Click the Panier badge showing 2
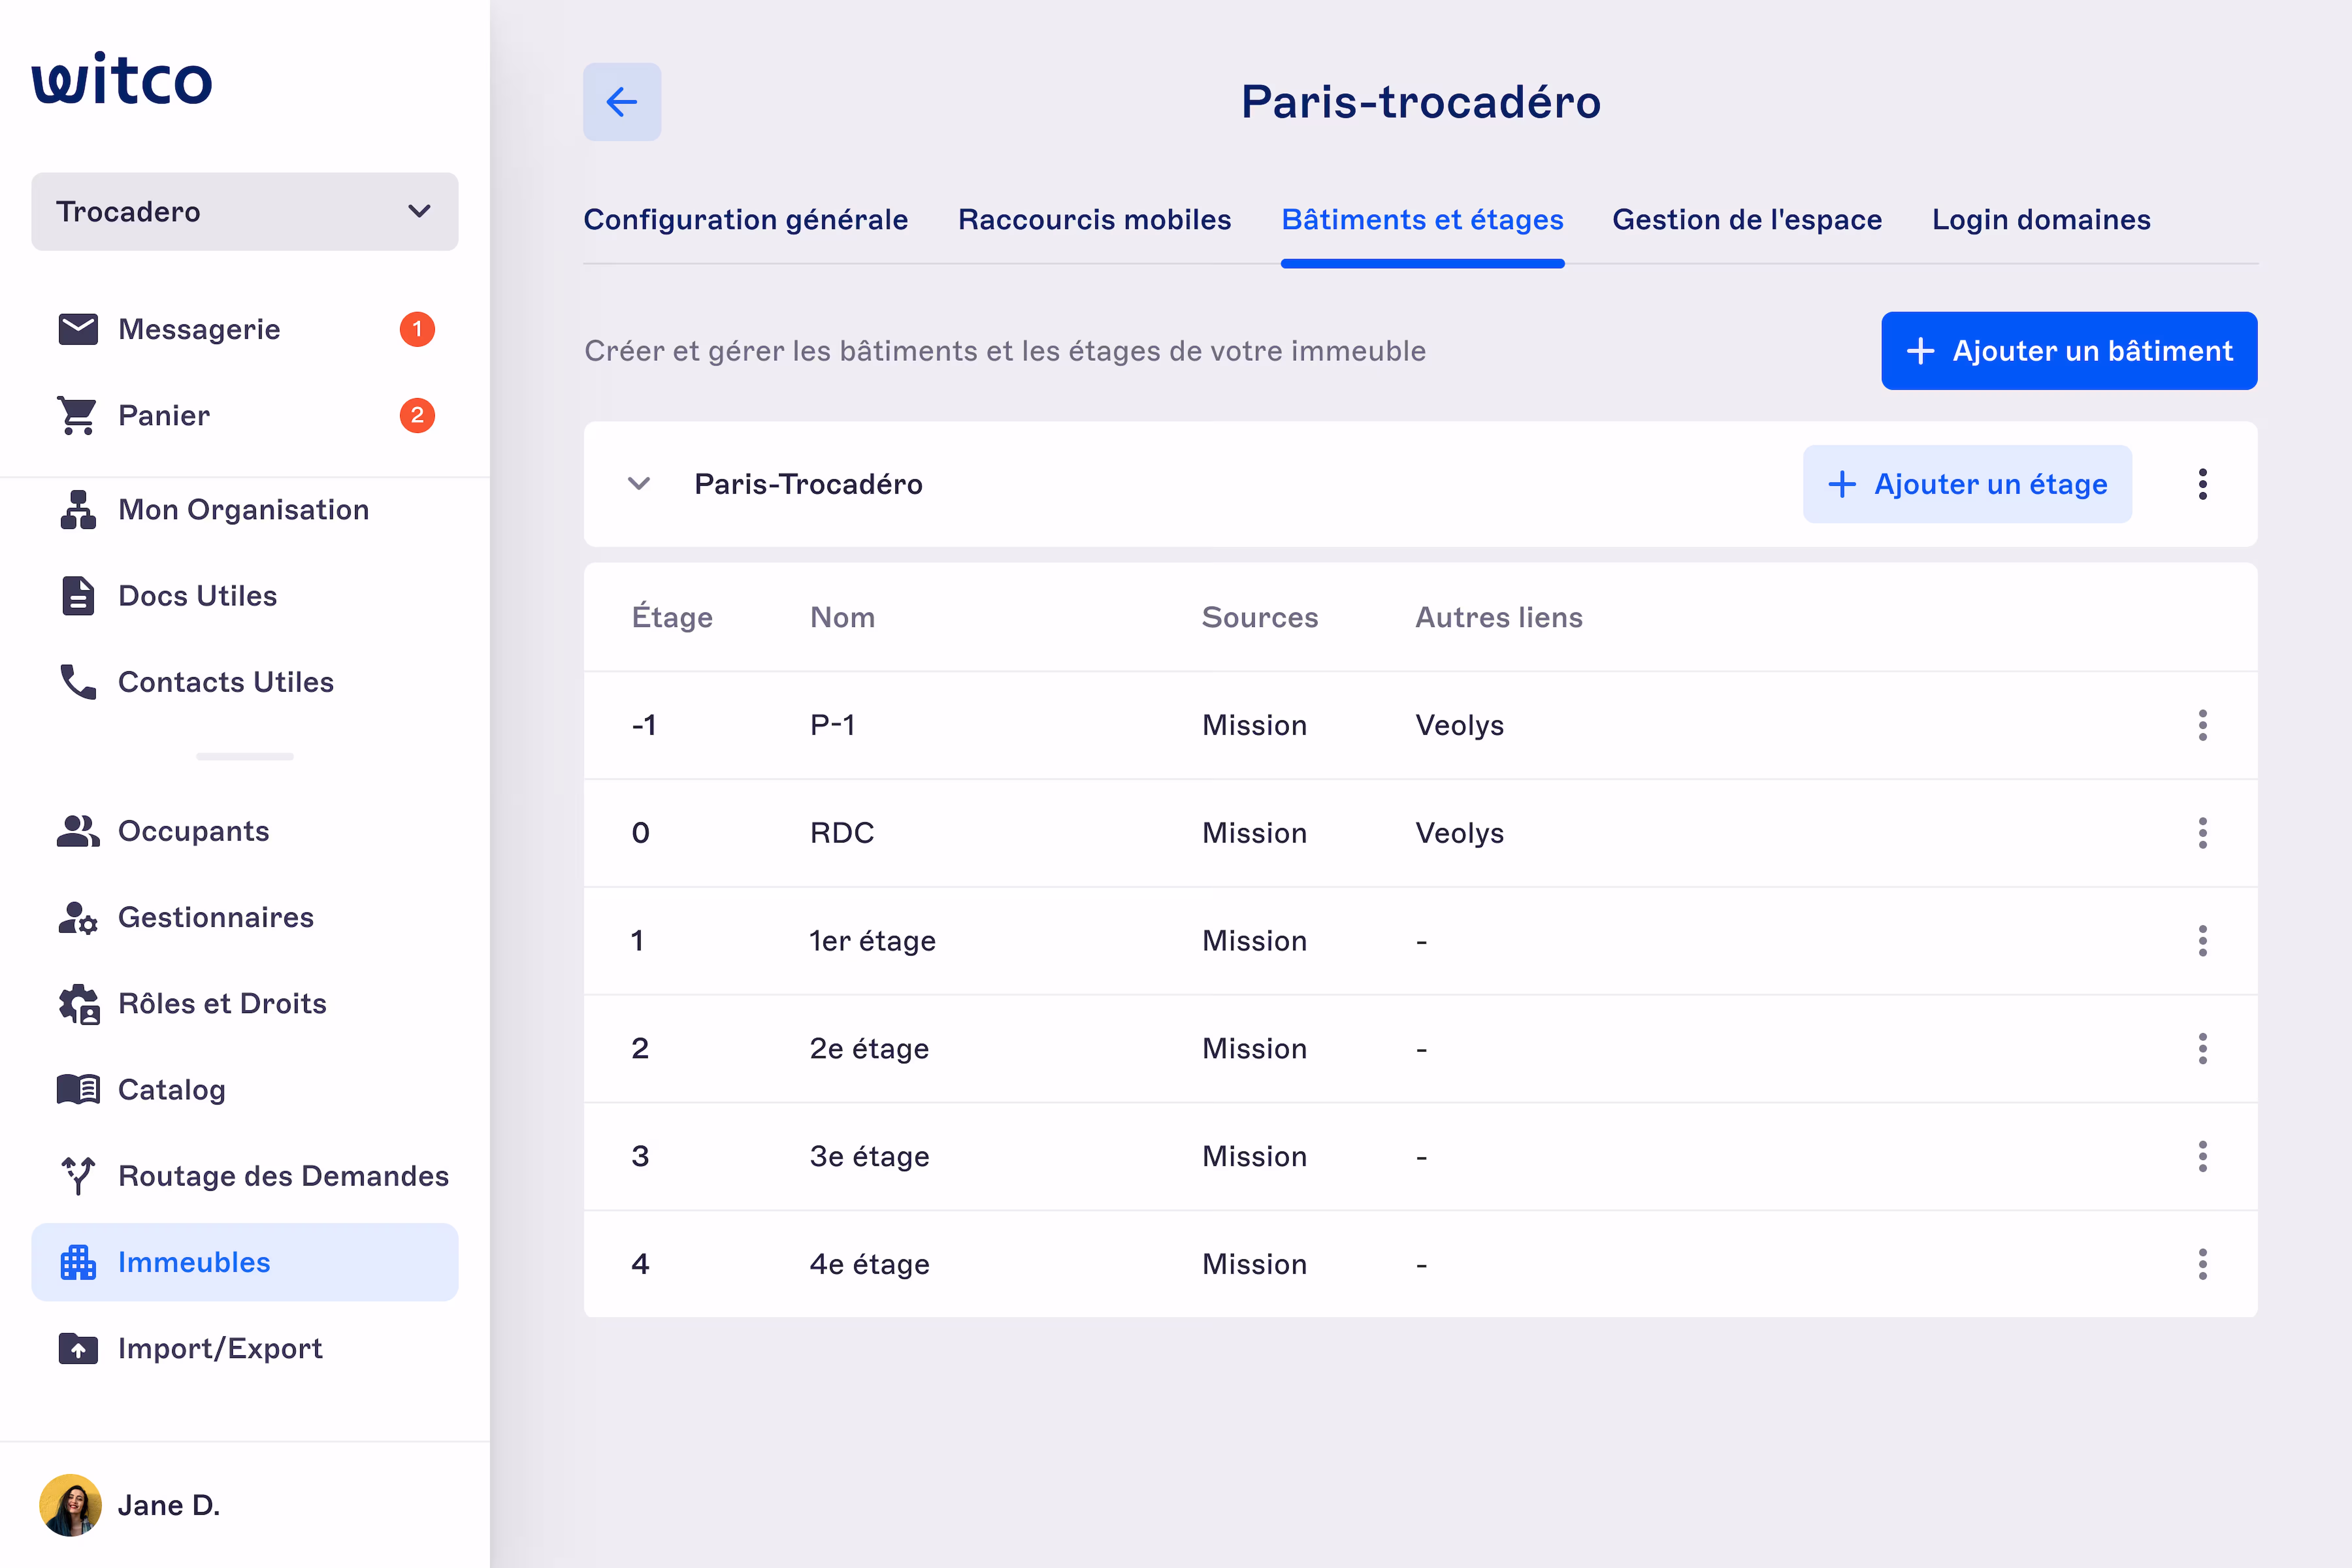 click(x=417, y=415)
